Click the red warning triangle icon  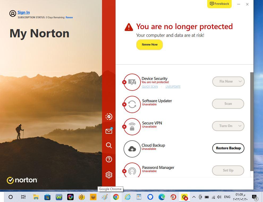[129, 27]
